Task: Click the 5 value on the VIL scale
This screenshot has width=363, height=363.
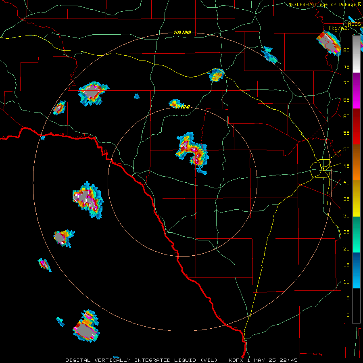Action: [348, 298]
